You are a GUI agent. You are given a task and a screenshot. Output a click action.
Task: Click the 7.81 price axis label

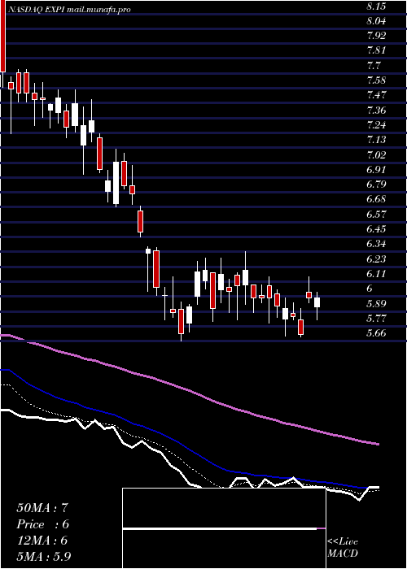(376, 50)
